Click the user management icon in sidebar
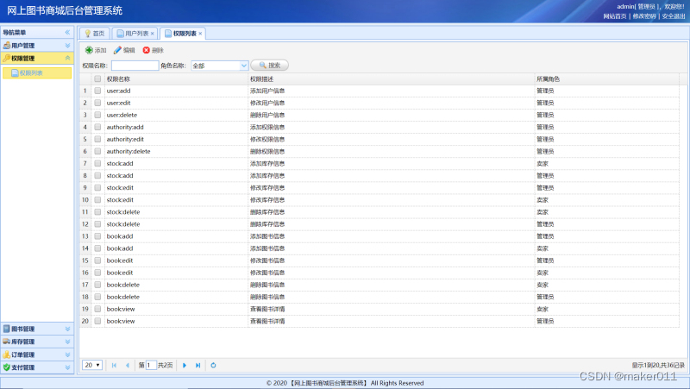The image size is (690, 389). (7, 46)
